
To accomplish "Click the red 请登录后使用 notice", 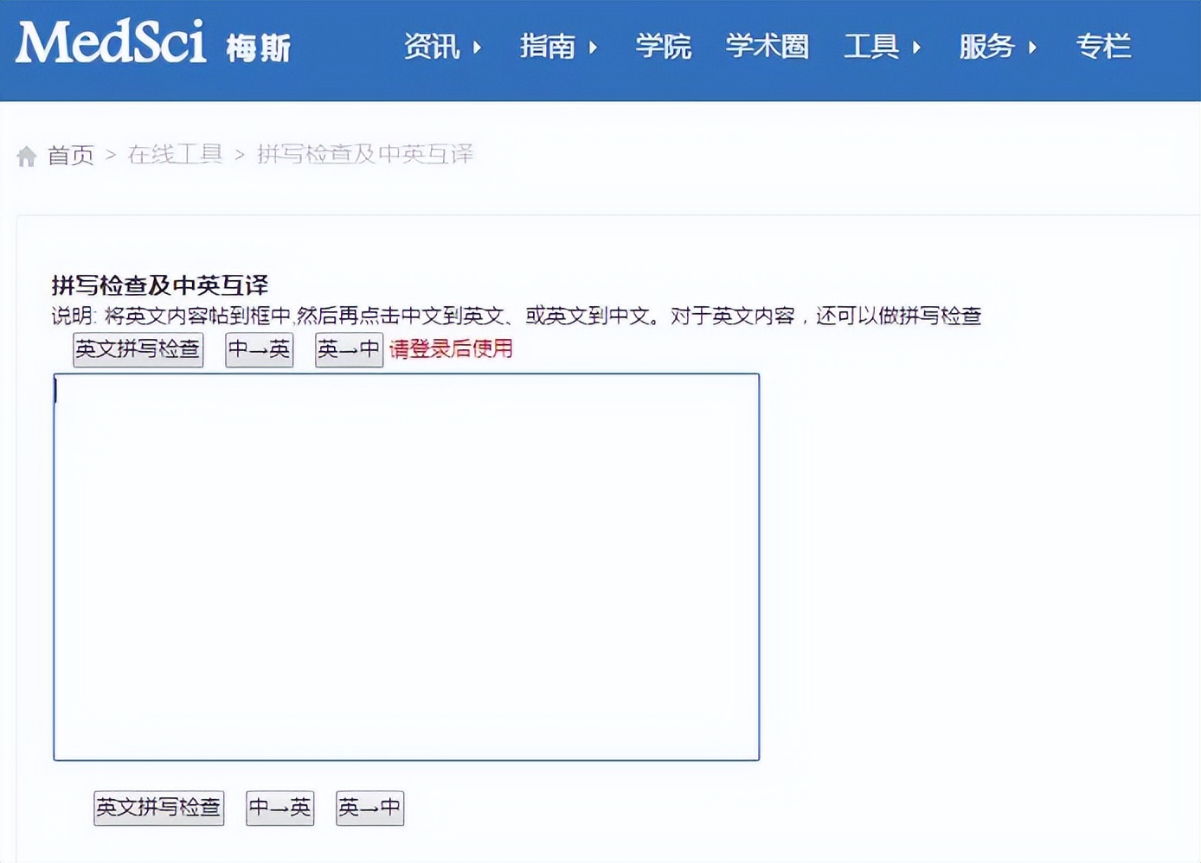I will pos(451,349).
